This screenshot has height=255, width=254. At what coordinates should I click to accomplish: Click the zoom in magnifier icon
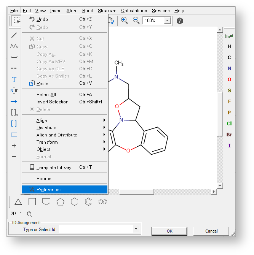coord(124,21)
